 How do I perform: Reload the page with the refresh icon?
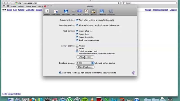coord(119,3)
